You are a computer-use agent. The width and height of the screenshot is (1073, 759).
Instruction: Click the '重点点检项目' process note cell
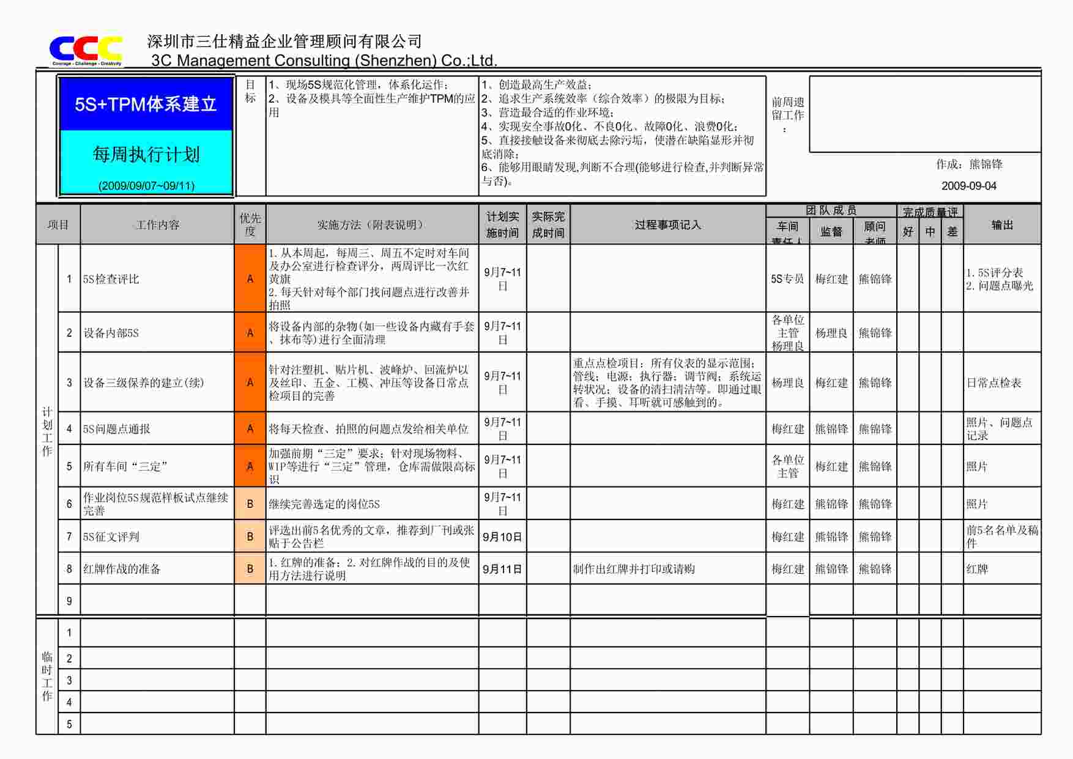[667, 383]
